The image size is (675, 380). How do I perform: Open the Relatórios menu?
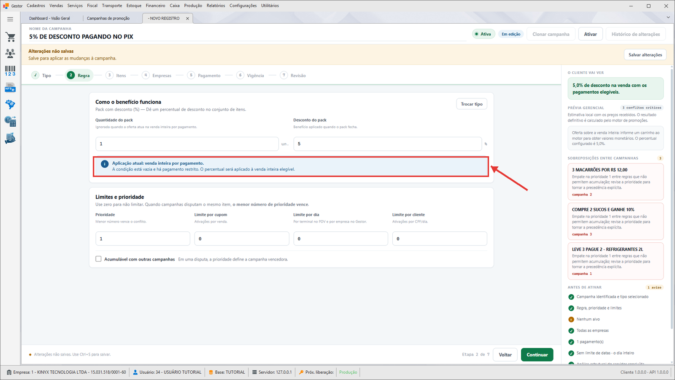tap(216, 5)
